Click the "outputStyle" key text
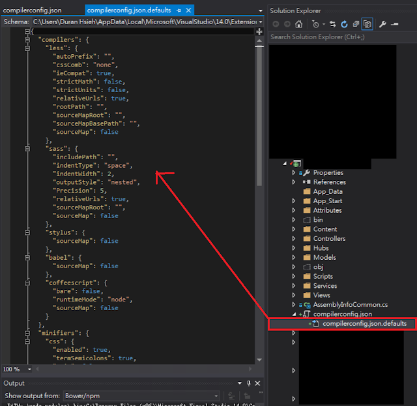The image size is (417, 406). pos(76,182)
